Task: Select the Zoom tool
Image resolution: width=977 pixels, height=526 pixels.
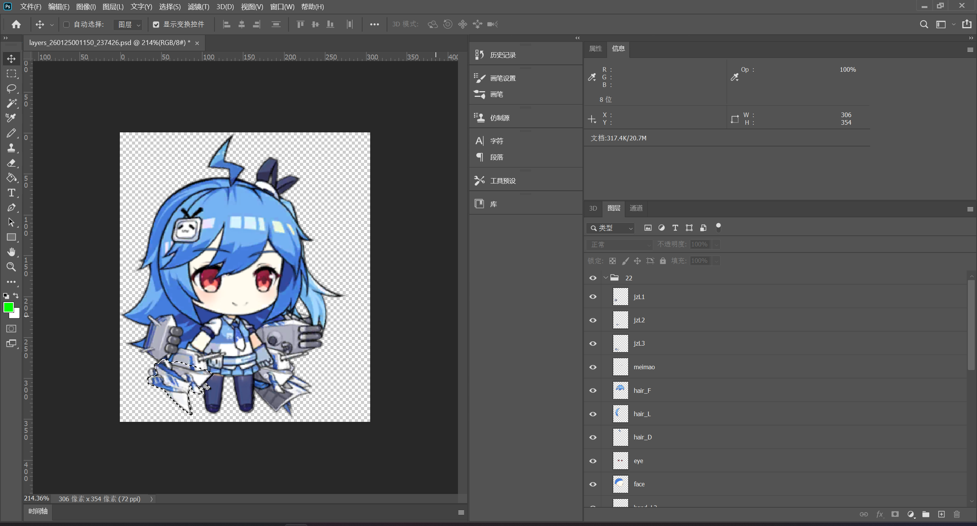Action: coord(11,267)
